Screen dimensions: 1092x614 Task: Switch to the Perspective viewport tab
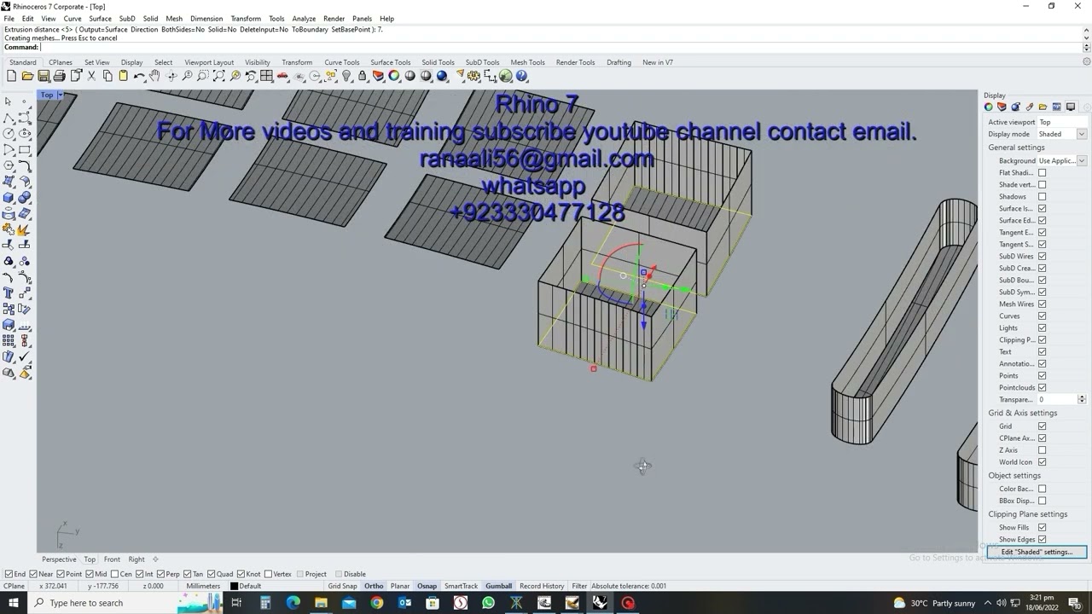coord(59,559)
